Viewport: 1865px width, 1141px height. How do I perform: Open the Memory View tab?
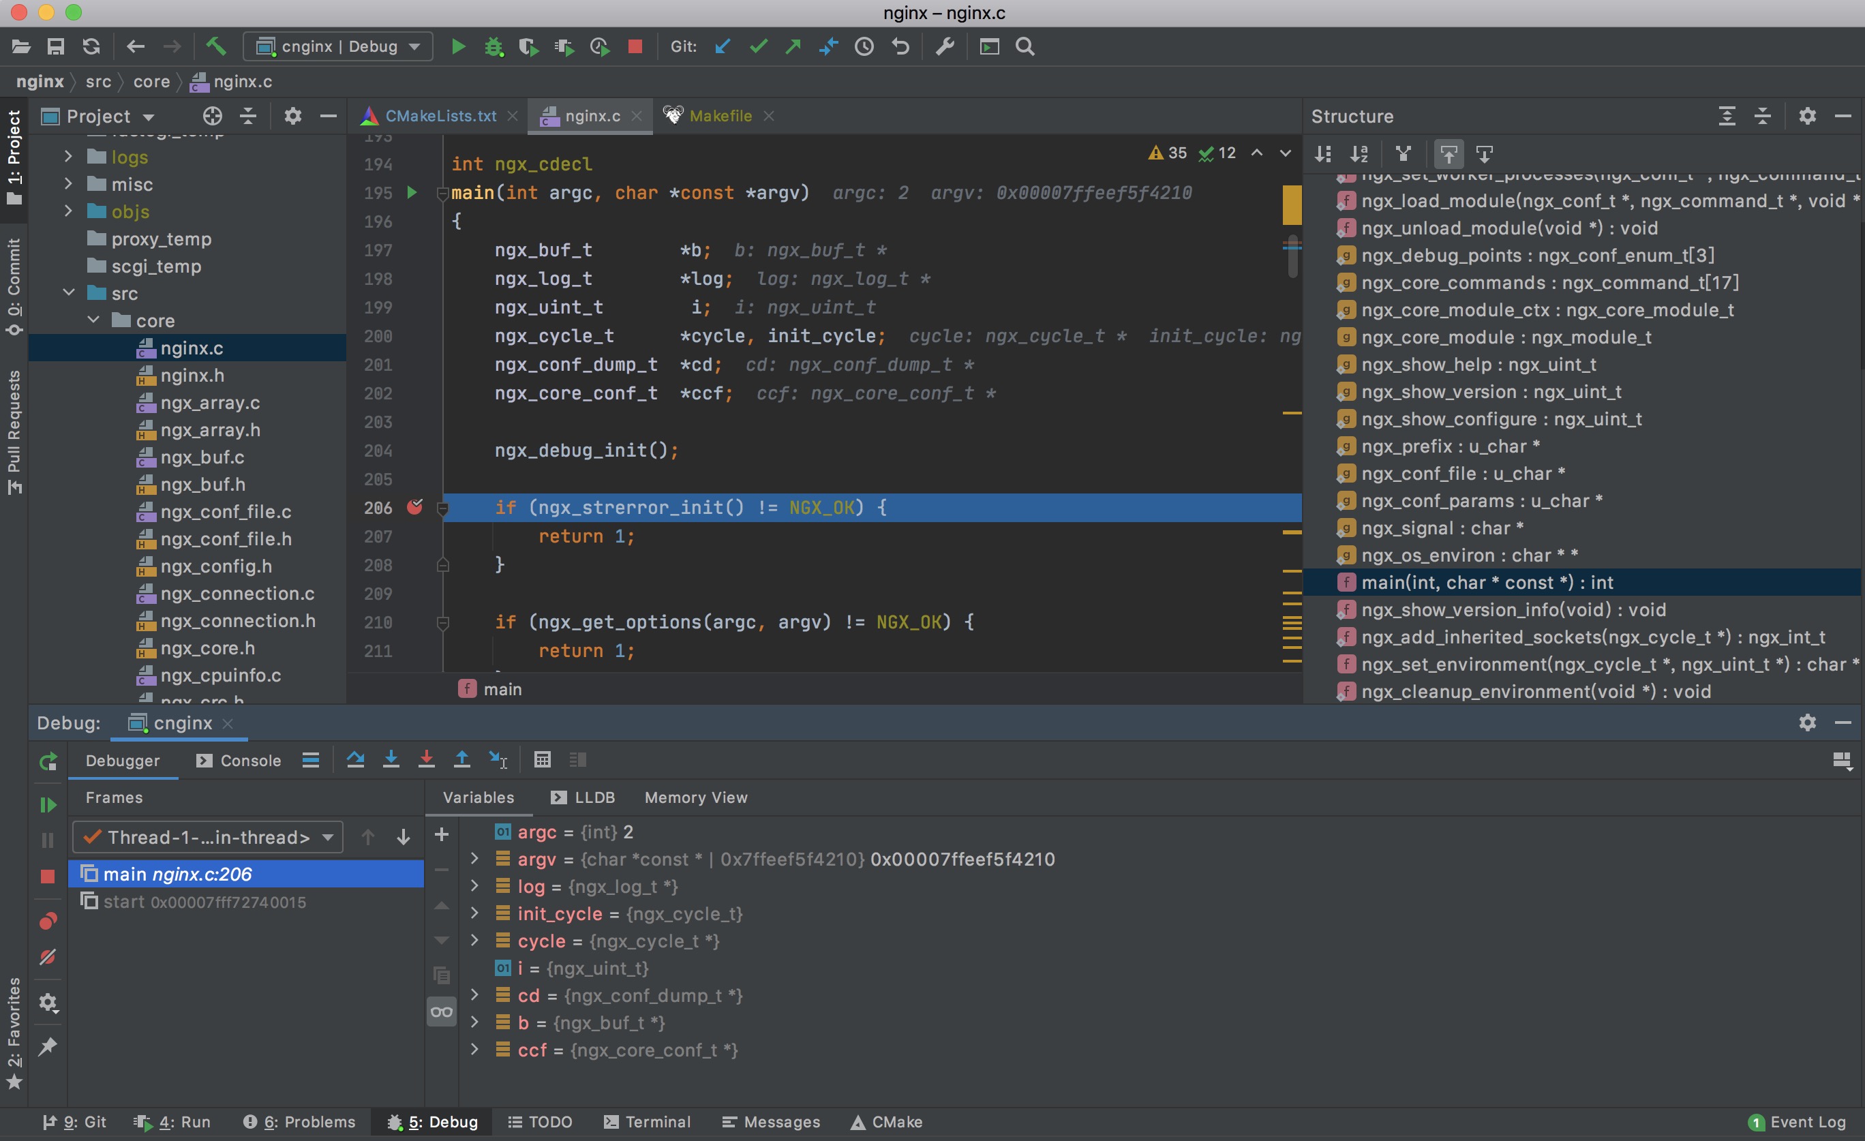pyautogui.click(x=695, y=797)
